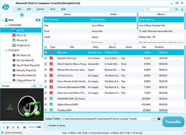Viewport: 186px width, 135px height.
Task: Collapse the CATEGORIES section
Action: (x=6, y=25)
